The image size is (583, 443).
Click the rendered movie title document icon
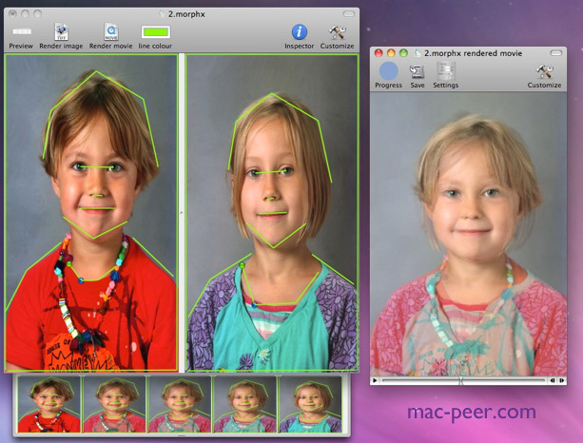click(x=418, y=53)
